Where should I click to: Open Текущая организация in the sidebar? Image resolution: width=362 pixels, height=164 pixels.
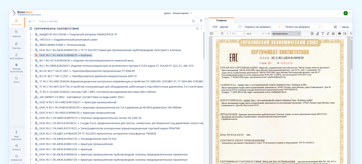coord(16,68)
